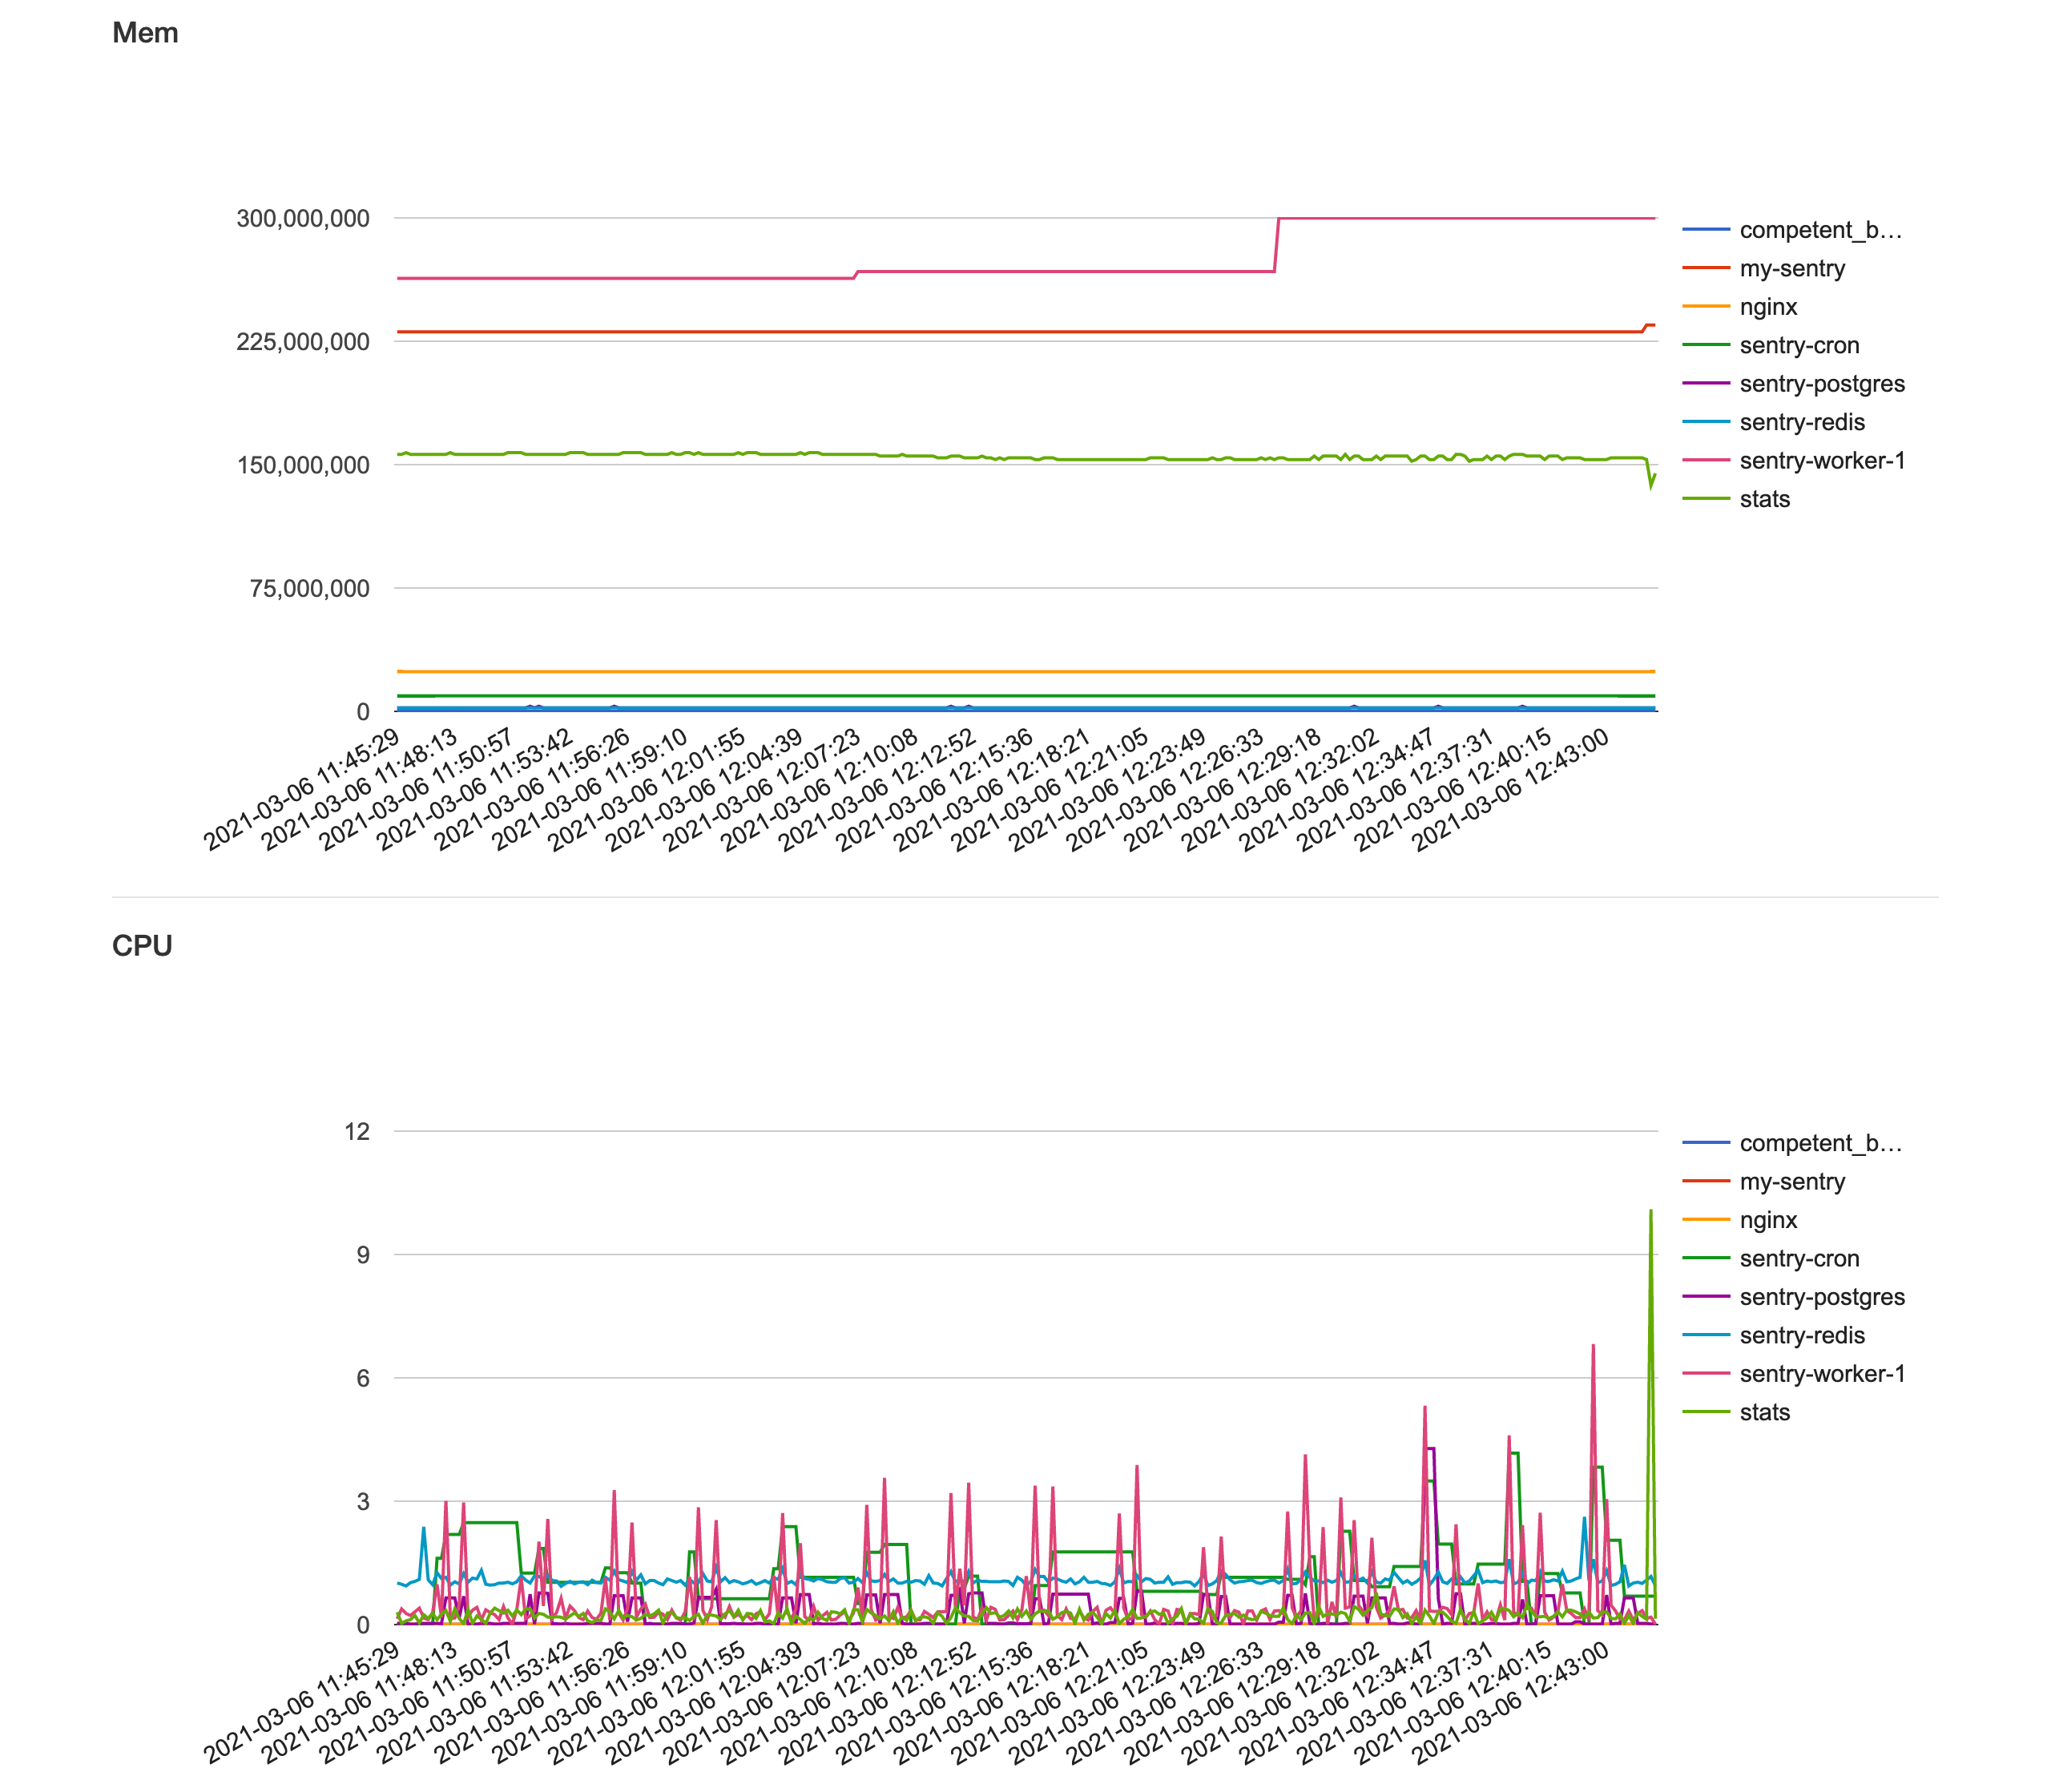Viewport: 2051px width, 1792px height.
Task: Click competent_b… legend entry in CPU chart
Action: pos(1792,1143)
